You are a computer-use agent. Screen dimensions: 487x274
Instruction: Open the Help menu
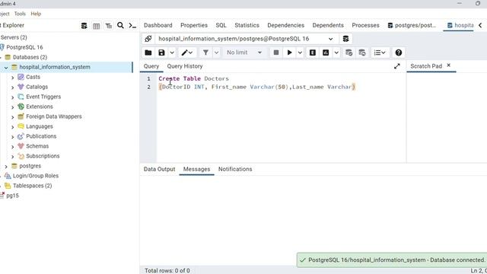[x=36, y=14]
